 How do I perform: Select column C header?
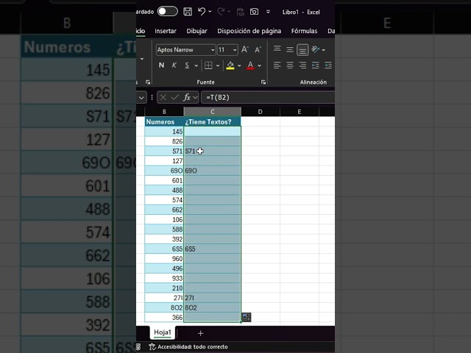coord(213,112)
